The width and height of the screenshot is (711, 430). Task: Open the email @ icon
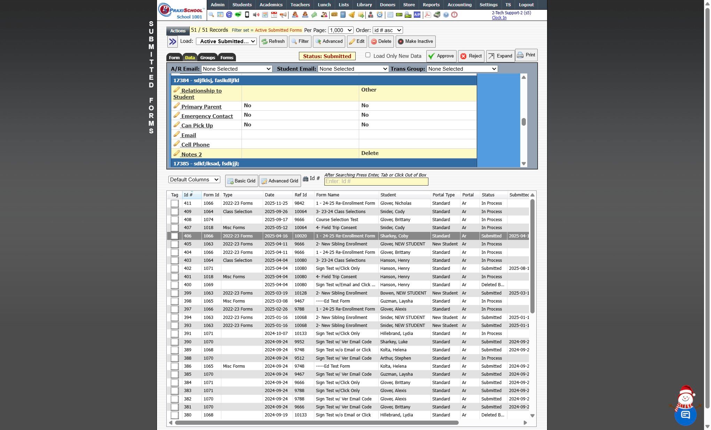click(x=229, y=15)
